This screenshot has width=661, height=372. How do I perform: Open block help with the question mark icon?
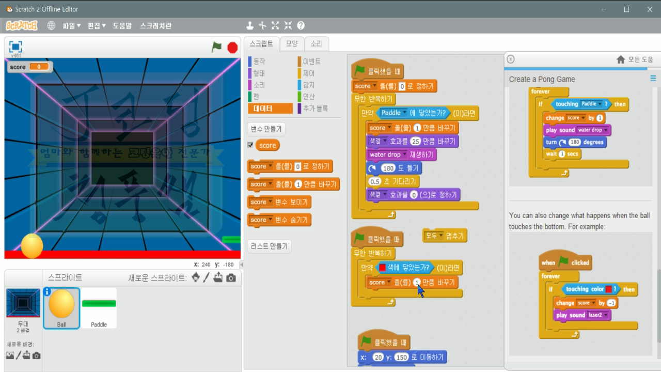[x=300, y=25]
